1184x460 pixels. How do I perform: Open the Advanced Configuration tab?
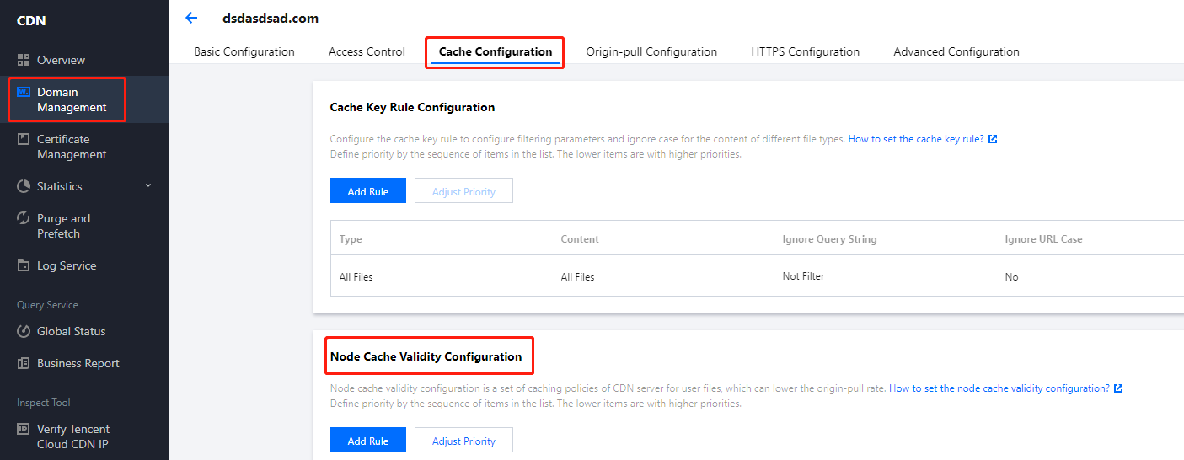pyautogui.click(x=956, y=51)
